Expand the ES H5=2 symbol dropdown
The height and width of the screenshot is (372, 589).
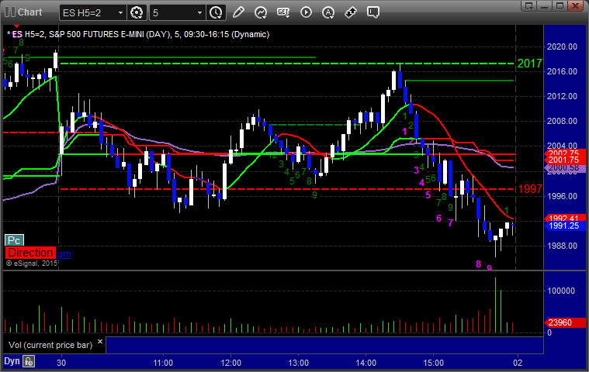click(x=120, y=12)
